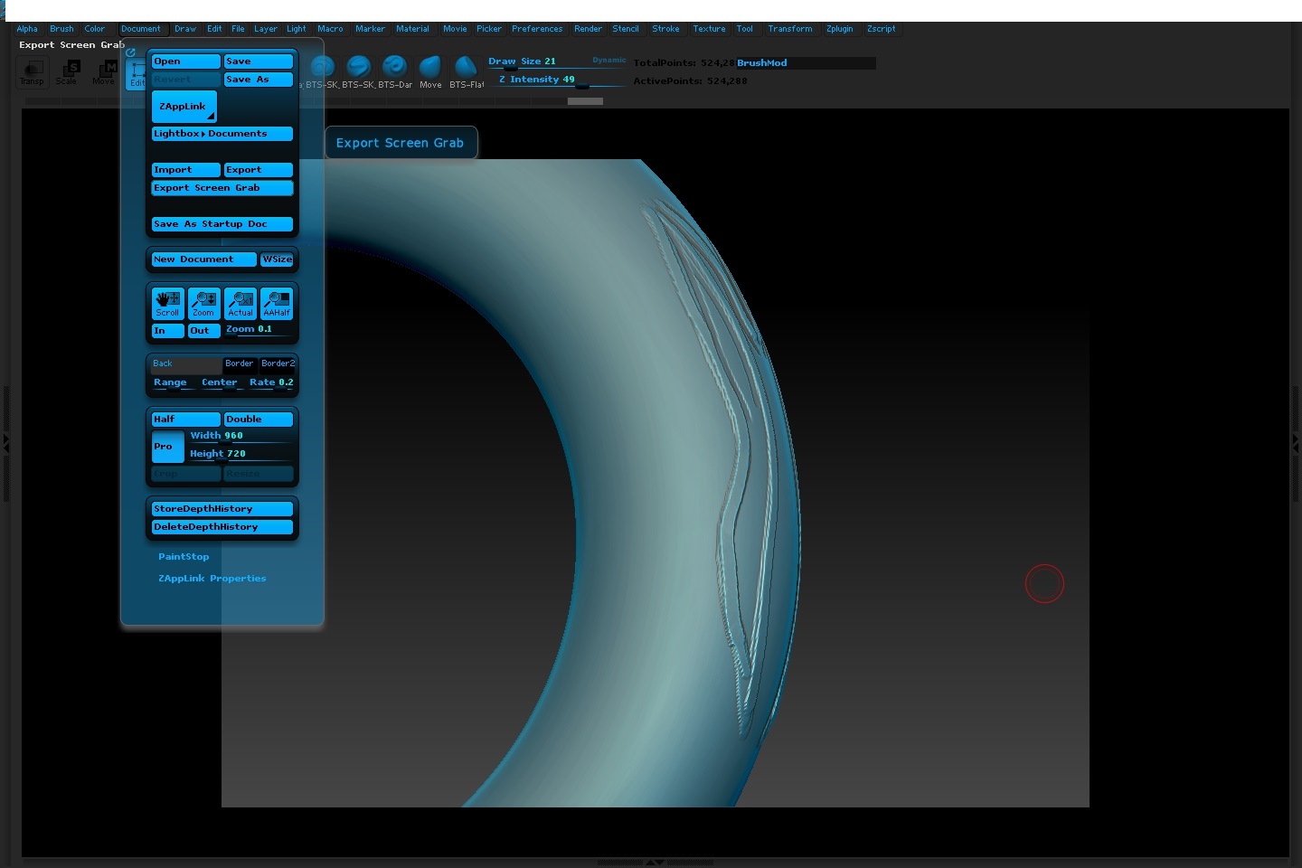Viewport: 1302px width, 868px height.
Task: Open the Edit menu
Action: (214, 29)
